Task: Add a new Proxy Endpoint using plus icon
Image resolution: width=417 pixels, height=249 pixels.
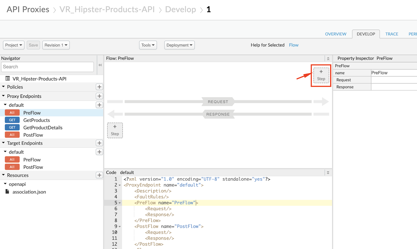Action: tap(99, 96)
